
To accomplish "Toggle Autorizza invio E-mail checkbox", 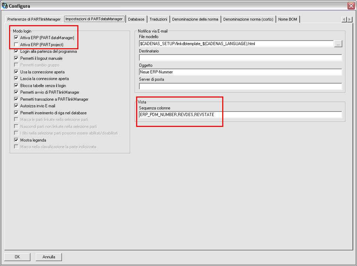I will coord(16,106).
